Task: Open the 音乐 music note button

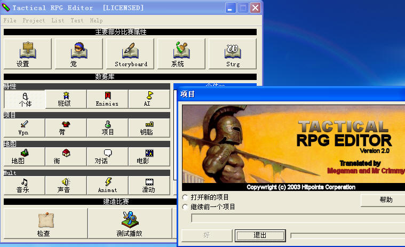Action: (x=25, y=186)
